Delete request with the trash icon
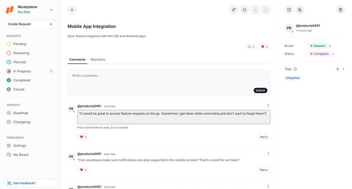The image size is (352, 189). [340, 10]
